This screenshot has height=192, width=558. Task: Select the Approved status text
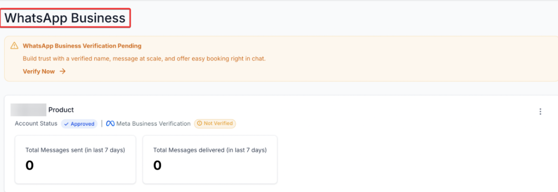tap(82, 124)
